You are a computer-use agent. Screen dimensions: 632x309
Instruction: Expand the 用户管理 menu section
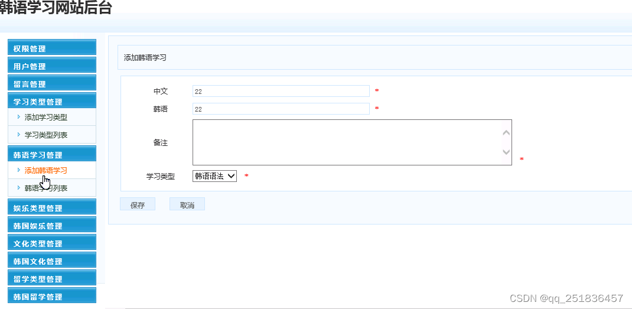click(x=52, y=64)
